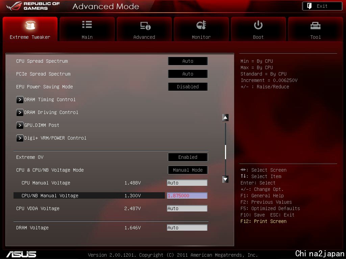The image size is (346, 259).
Task: Click the scroll up arrow button
Action: [x=225, y=118]
